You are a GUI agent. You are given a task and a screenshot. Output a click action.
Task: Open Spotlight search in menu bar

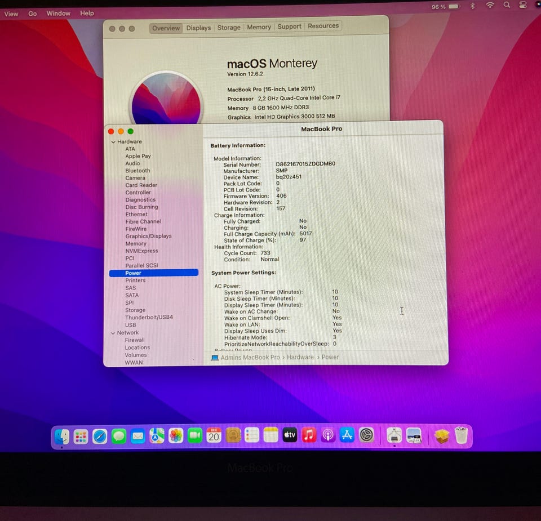[x=507, y=5]
